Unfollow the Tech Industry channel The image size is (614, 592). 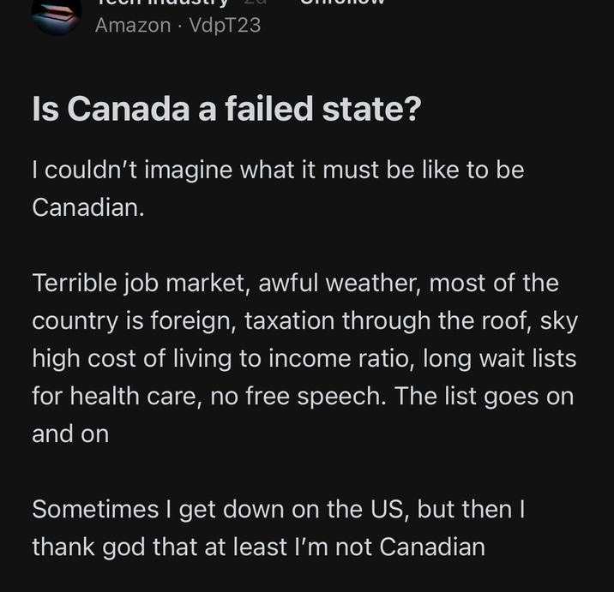(x=341, y=3)
